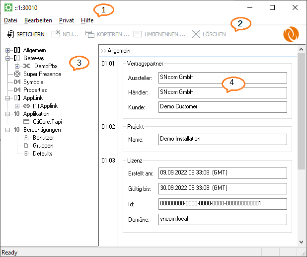Select Symbole in the tree
The height and width of the screenshot is (257, 307).
tap(33, 82)
